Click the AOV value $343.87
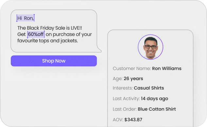The width and height of the screenshot is (207, 127). (x=133, y=120)
